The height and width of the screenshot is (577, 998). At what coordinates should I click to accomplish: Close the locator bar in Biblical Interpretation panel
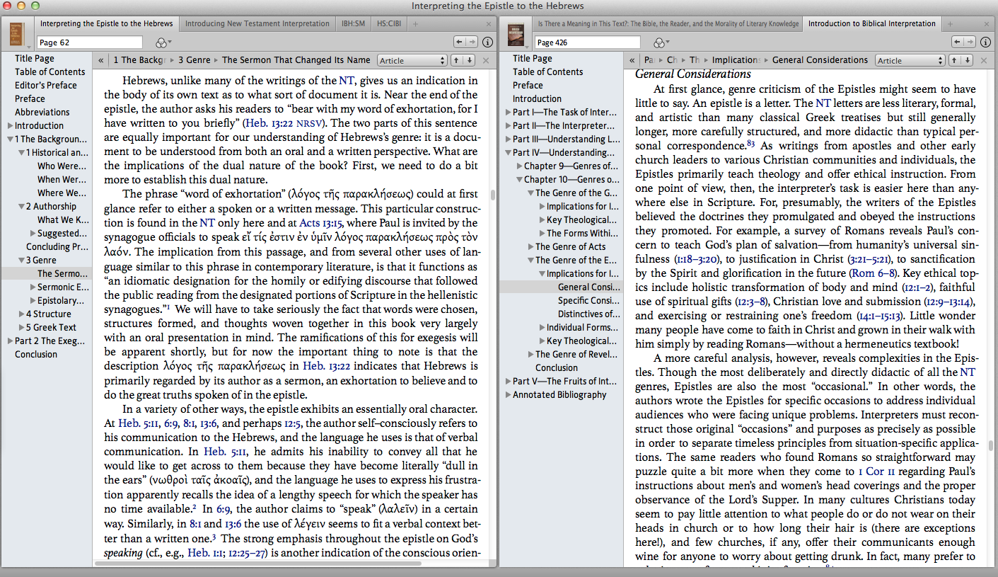click(983, 61)
